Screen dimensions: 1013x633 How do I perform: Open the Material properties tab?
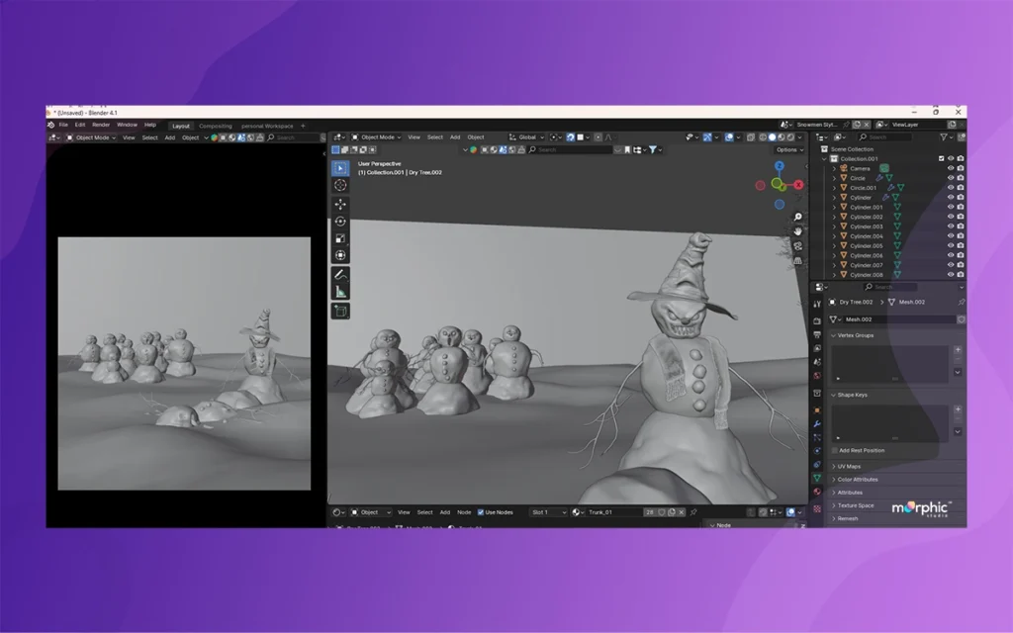click(x=817, y=492)
